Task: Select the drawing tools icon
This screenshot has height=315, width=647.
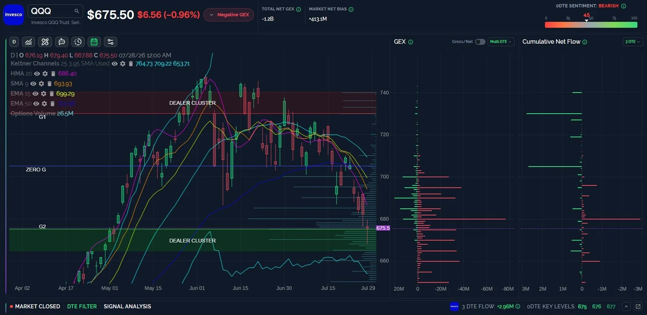Action: [45, 42]
